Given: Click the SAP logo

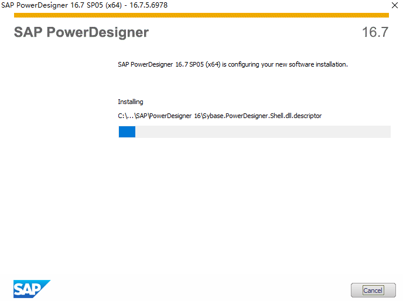Looking at the screenshot, I should (x=32, y=289).
